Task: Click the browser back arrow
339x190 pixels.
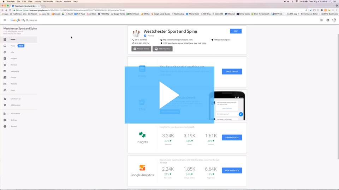Action: [2, 10]
